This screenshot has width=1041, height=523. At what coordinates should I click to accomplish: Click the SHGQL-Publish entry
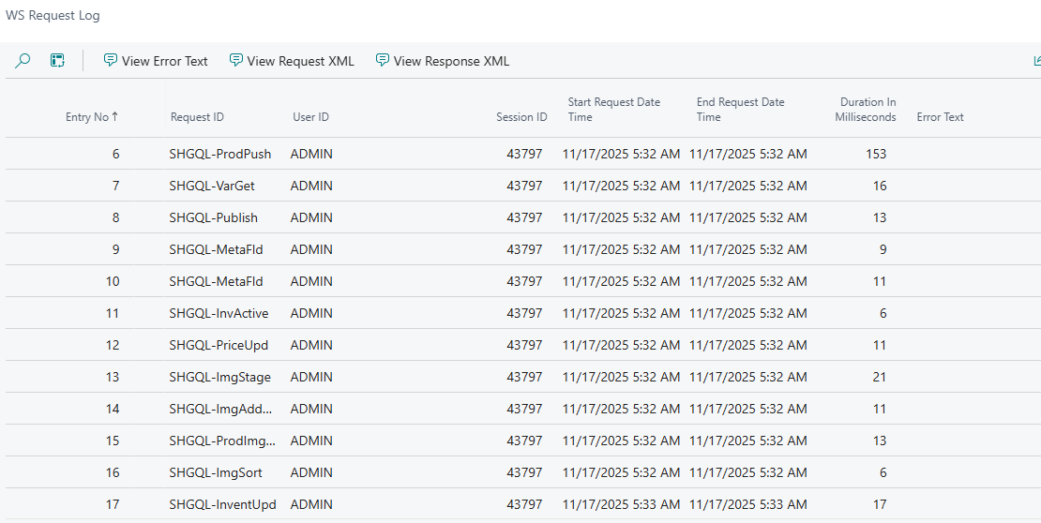(214, 217)
